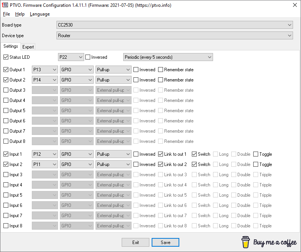
Task: Open Output 2 Pull-up dropdown
Action: pos(113,80)
